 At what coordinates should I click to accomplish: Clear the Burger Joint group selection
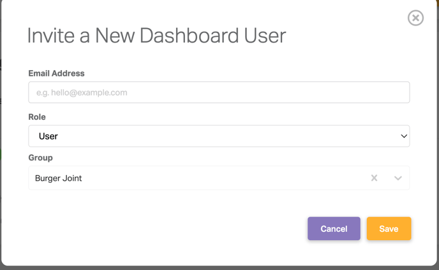point(374,178)
